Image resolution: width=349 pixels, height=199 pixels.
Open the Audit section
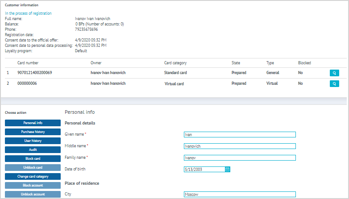pyautogui.click(x=33, y=149)
